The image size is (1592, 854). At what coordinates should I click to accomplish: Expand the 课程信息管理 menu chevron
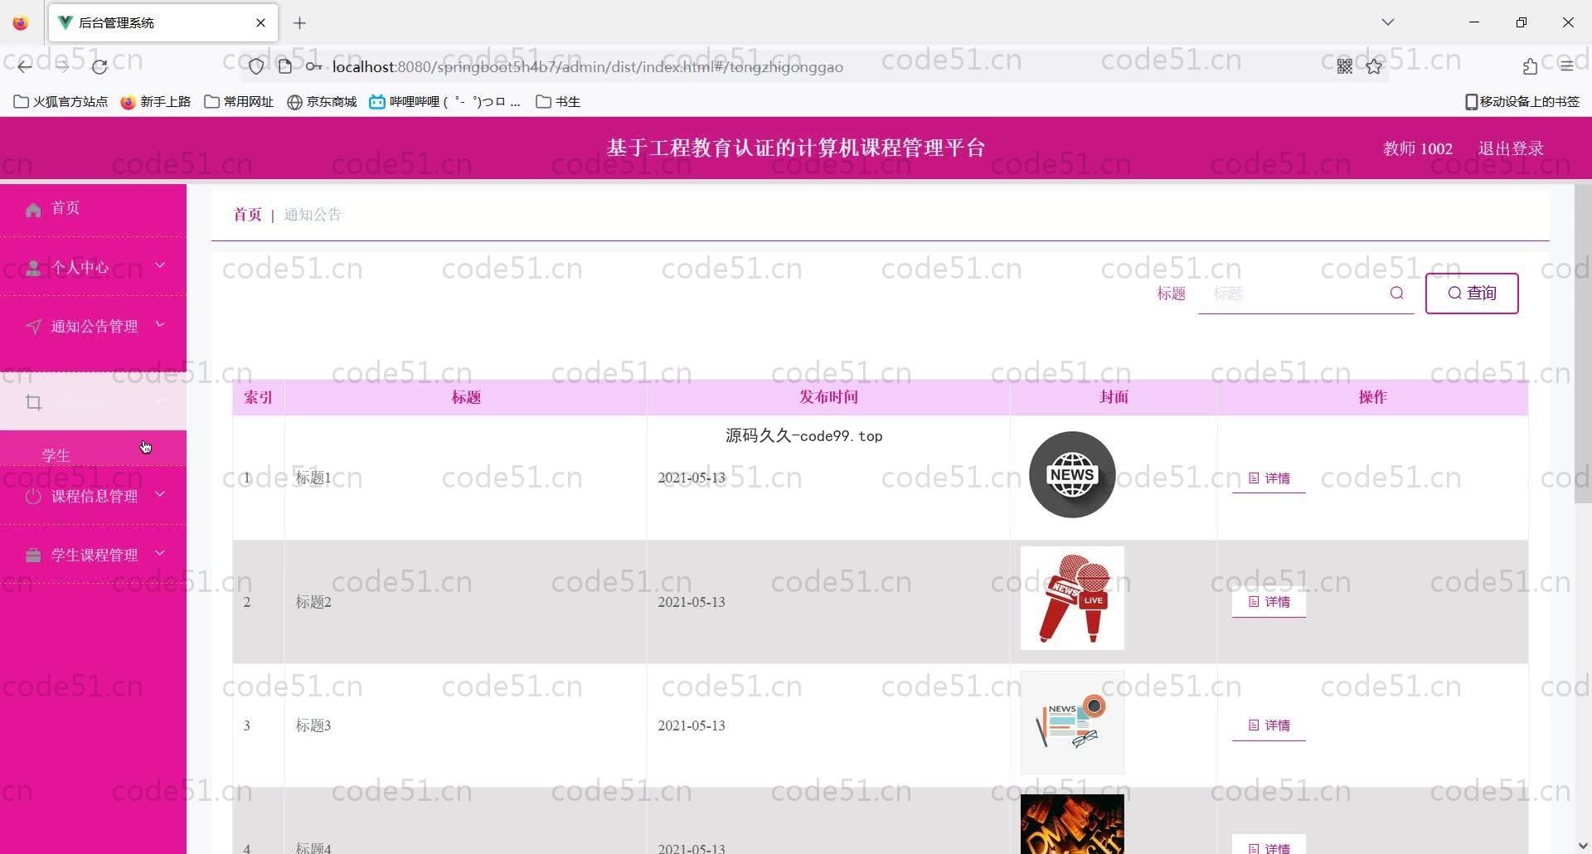pos(160,494)
